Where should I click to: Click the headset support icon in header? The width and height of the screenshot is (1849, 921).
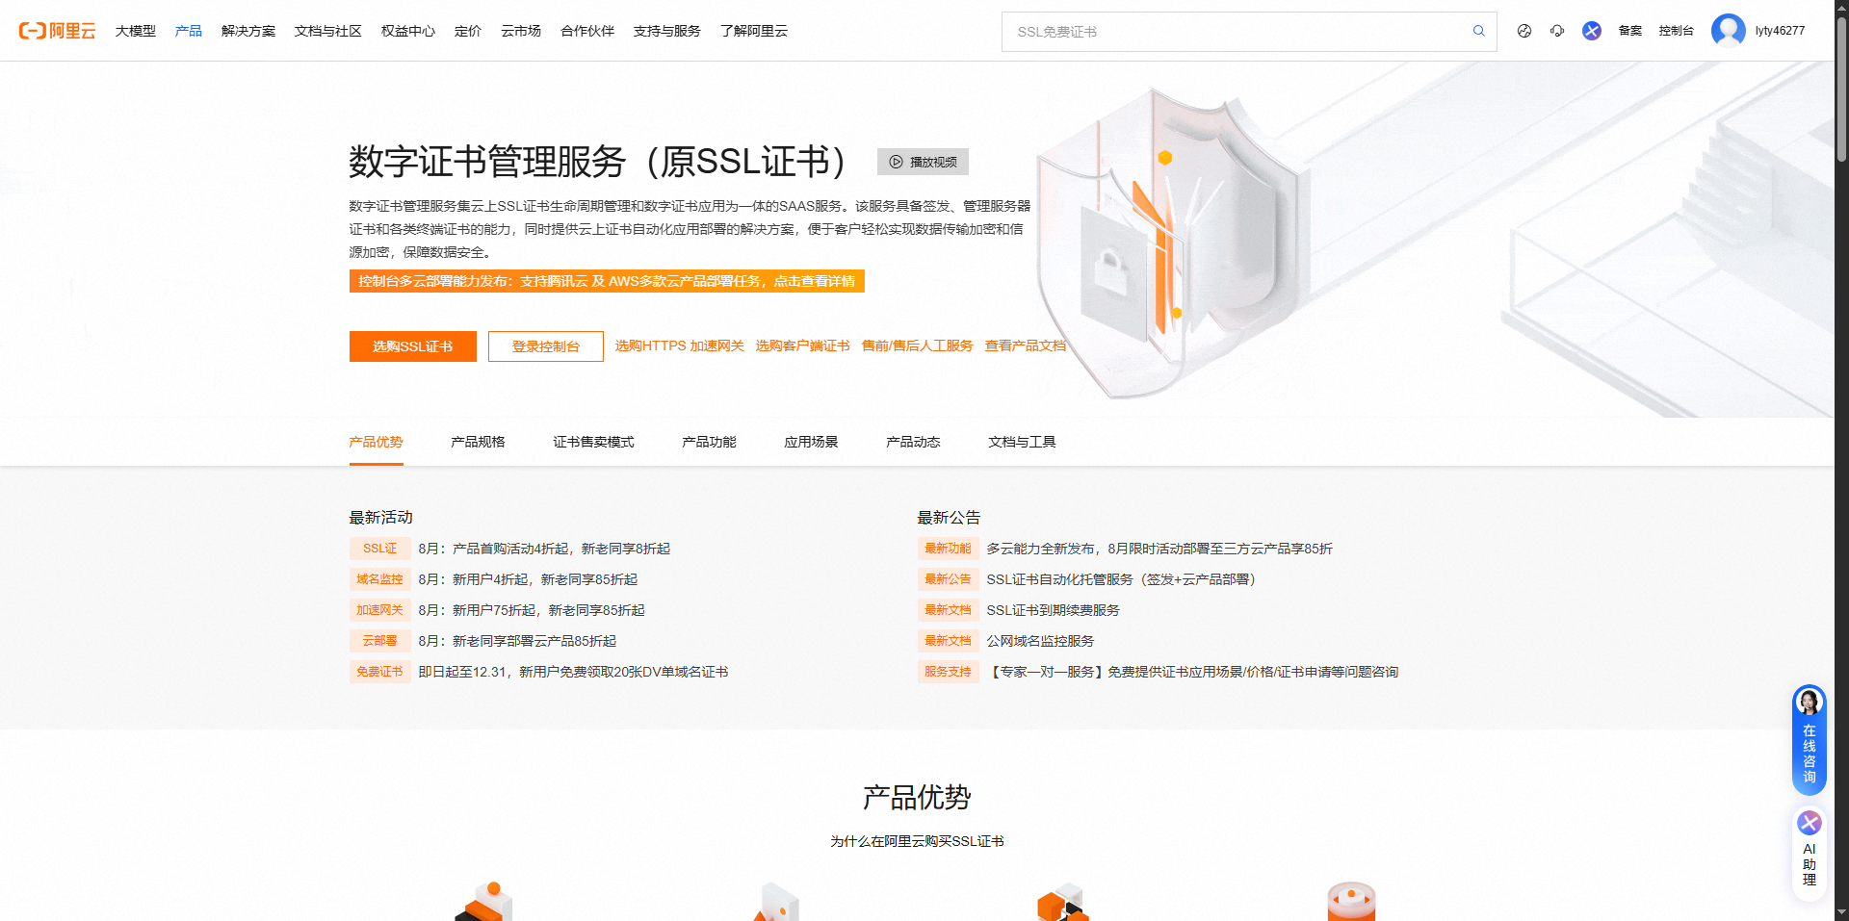[1557, 31]
